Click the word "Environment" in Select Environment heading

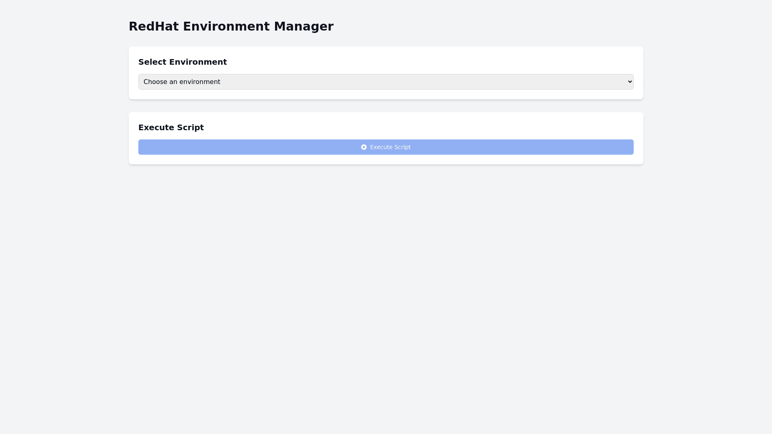click(x=198, y=62)
